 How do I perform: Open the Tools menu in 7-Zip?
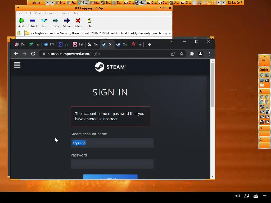[65, 13]
